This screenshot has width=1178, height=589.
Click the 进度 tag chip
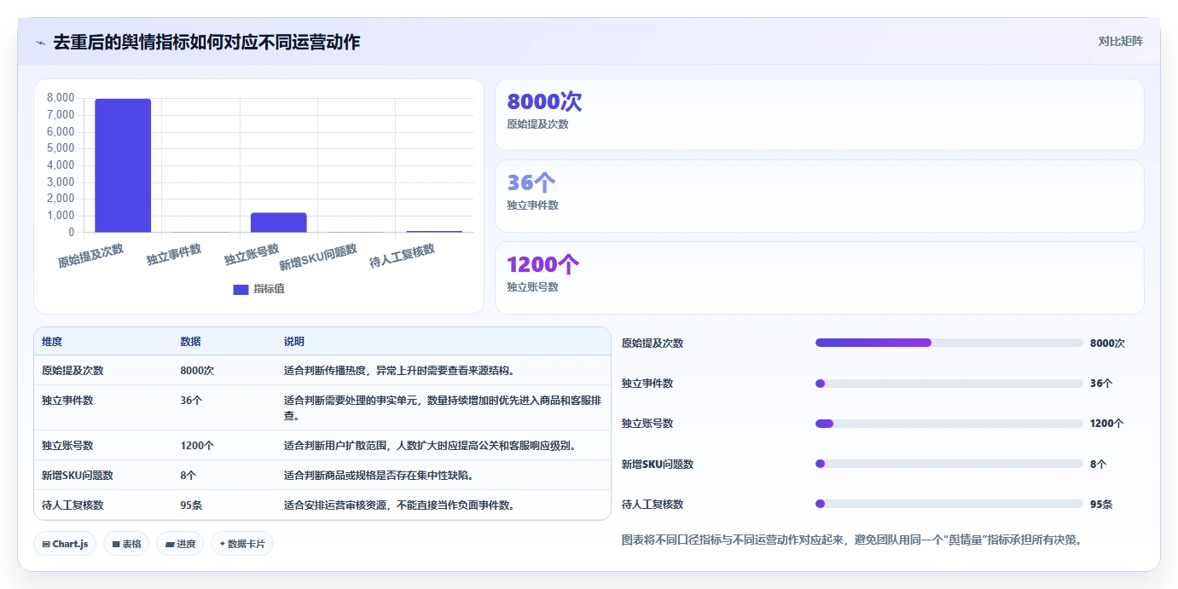click(180, 544)
